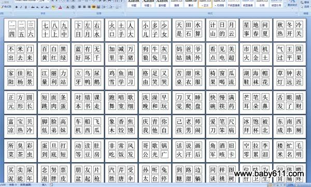
Task: Apply red font color button
Action: tap(60, 7)
